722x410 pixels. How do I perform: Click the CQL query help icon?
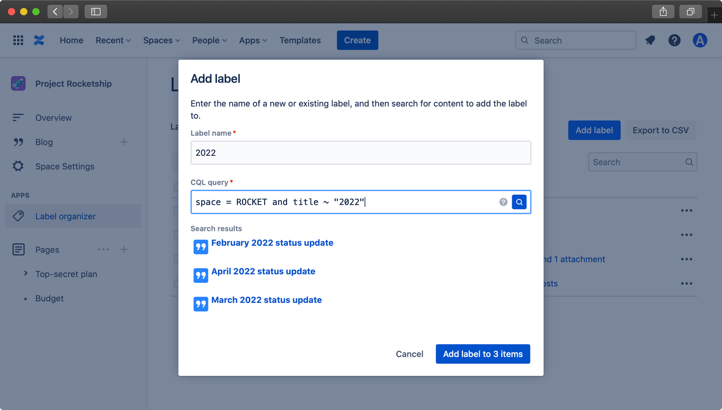pyautogui.click(x=503, y=202)
